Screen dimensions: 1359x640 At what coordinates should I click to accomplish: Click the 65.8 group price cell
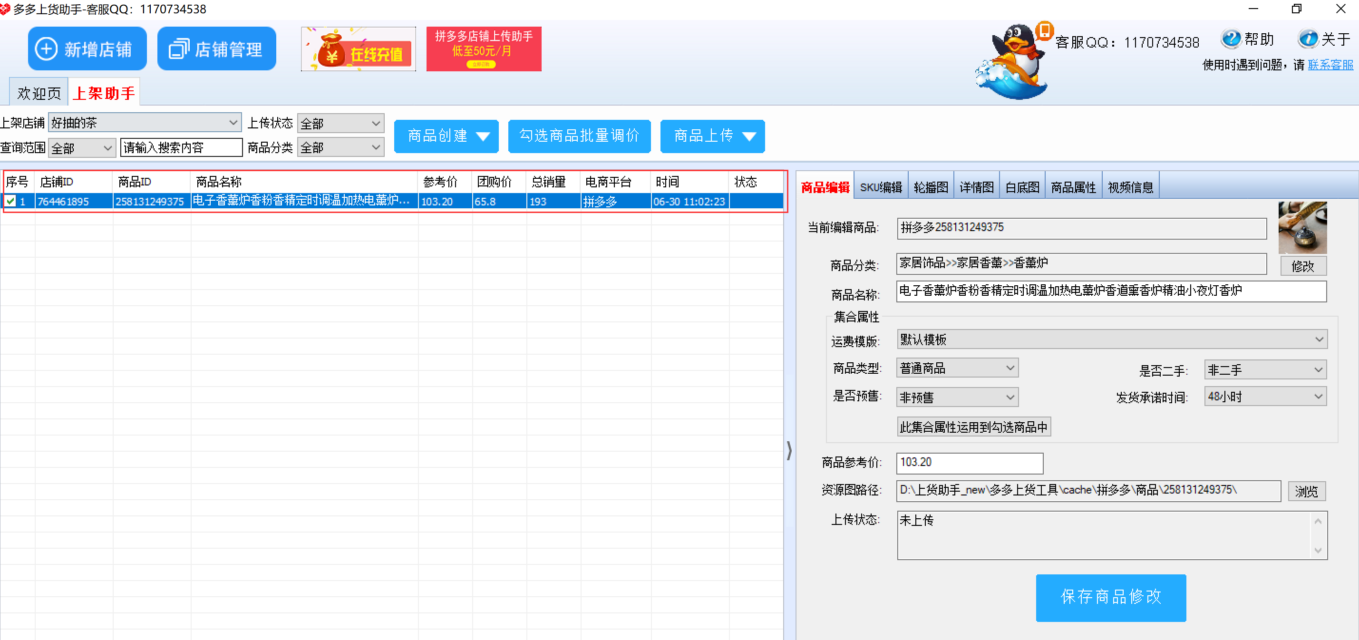[499, 201]
